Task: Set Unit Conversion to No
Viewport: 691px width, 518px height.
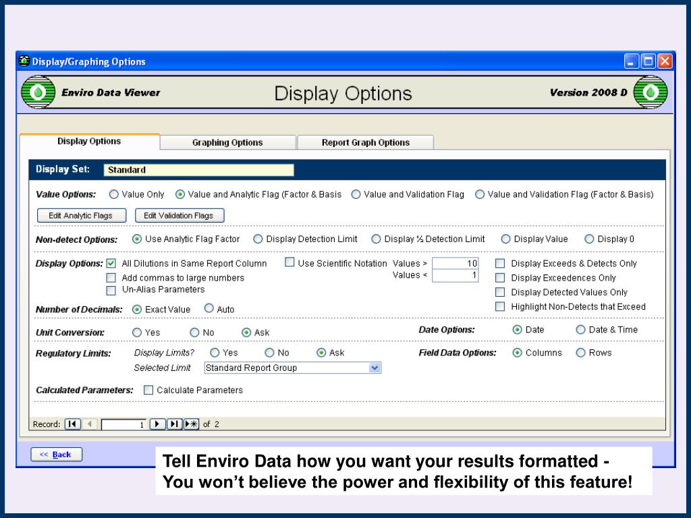Action: 194,333
